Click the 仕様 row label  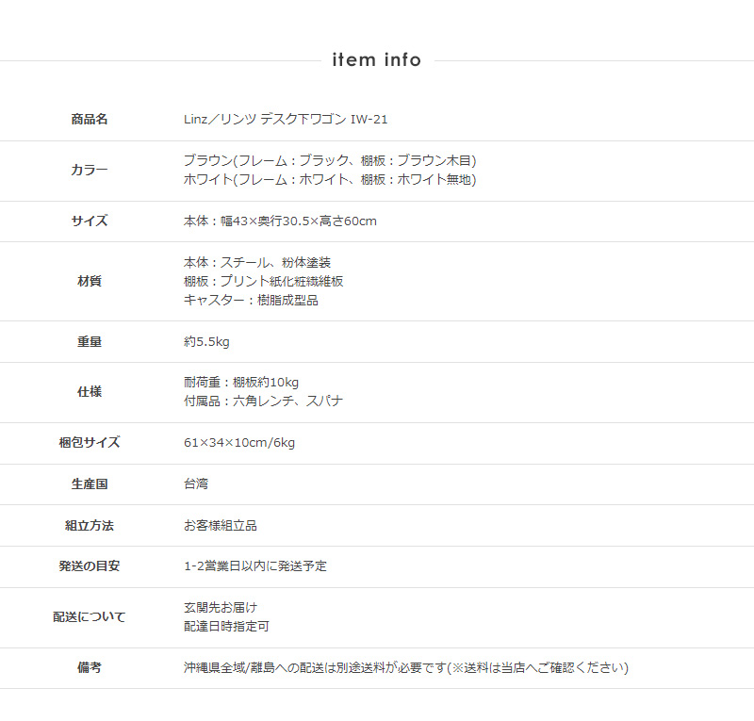pos(90,392)
